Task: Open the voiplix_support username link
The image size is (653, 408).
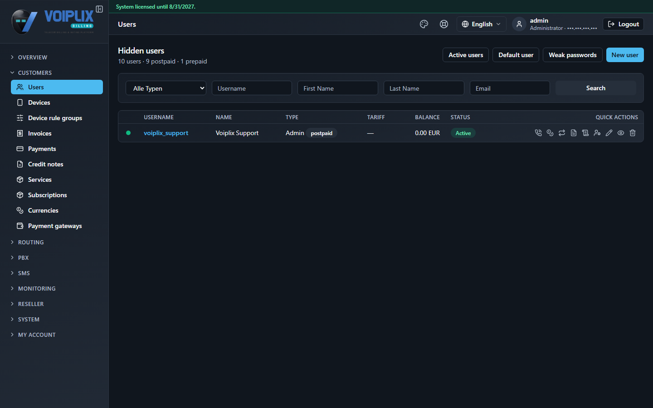Action: click(166, 133)
